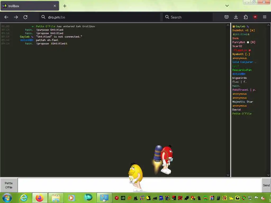Select Majestic Star in the user list
271x203 pixels.
click(x=243, y=102)
